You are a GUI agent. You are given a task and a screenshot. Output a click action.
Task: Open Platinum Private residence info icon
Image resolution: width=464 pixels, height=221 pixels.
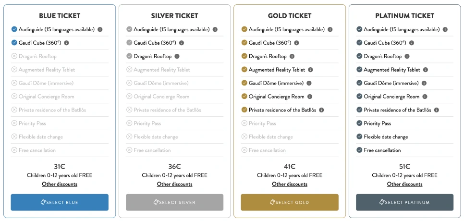click(437, 110)
